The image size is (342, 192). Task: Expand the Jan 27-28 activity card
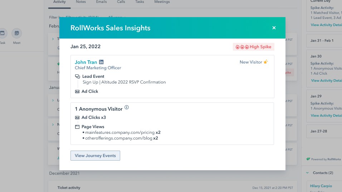(x=318, y=131)
